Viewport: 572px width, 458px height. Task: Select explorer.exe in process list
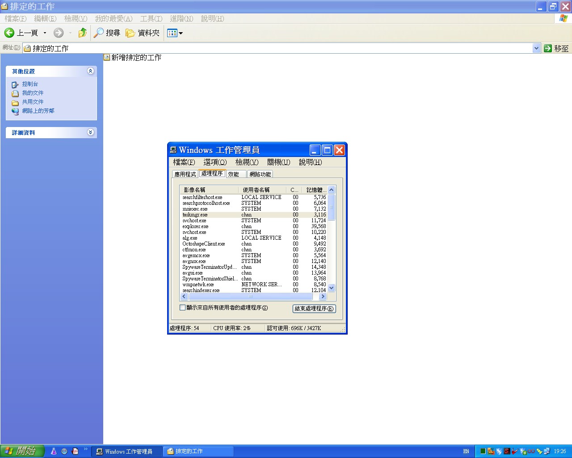(196, 226)
